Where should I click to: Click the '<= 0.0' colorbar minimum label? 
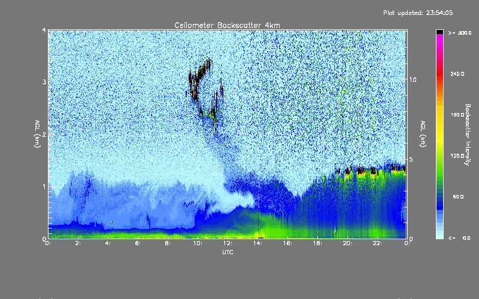459,237
